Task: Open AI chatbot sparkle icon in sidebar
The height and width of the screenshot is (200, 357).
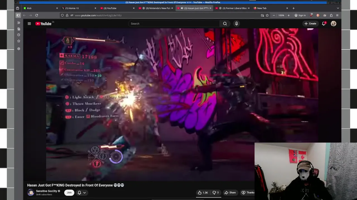Action: 19,23
